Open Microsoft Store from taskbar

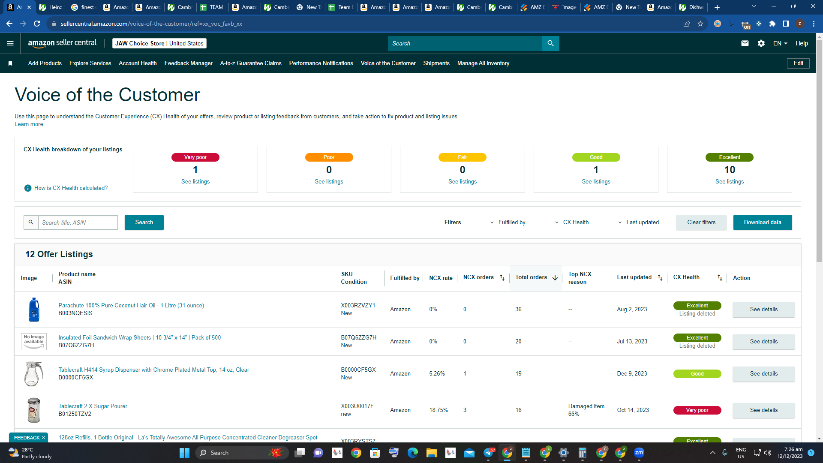point(375,453)
